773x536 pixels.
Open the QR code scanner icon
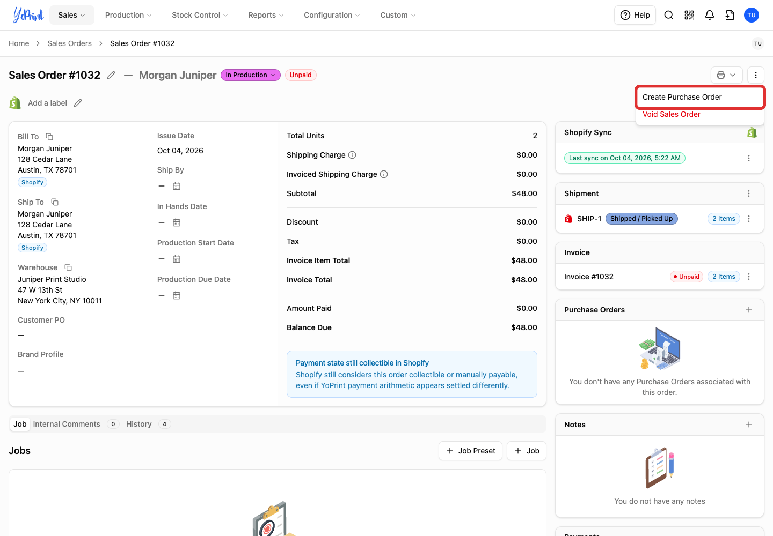click(689, 15)
